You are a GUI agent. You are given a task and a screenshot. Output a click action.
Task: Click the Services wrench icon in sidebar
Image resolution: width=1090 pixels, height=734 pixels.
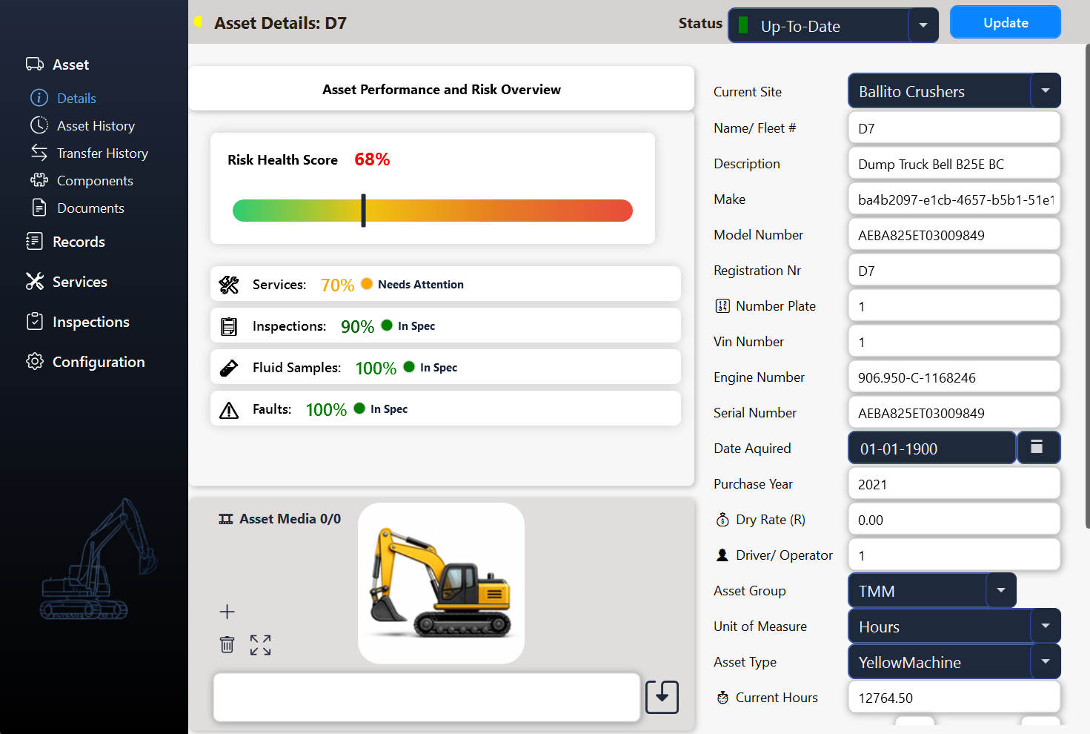[35, 281]
